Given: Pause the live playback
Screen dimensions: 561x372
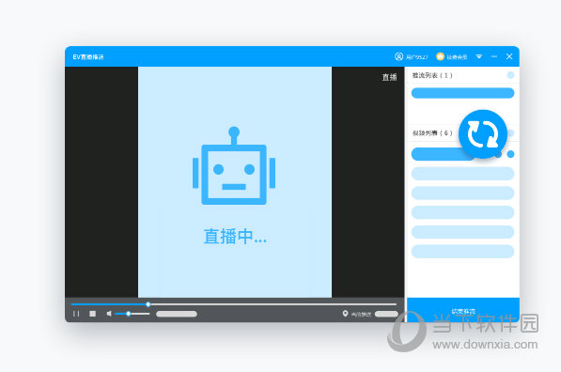Looking at the screenshot, I should [76, 314].
